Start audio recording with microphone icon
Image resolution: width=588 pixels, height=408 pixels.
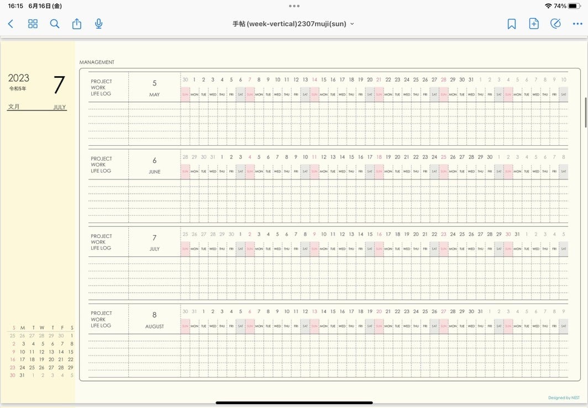98,24
